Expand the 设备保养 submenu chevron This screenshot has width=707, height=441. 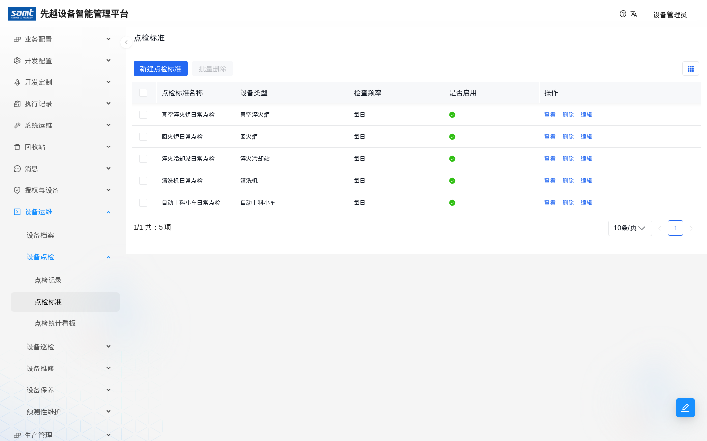click(109, 390)
